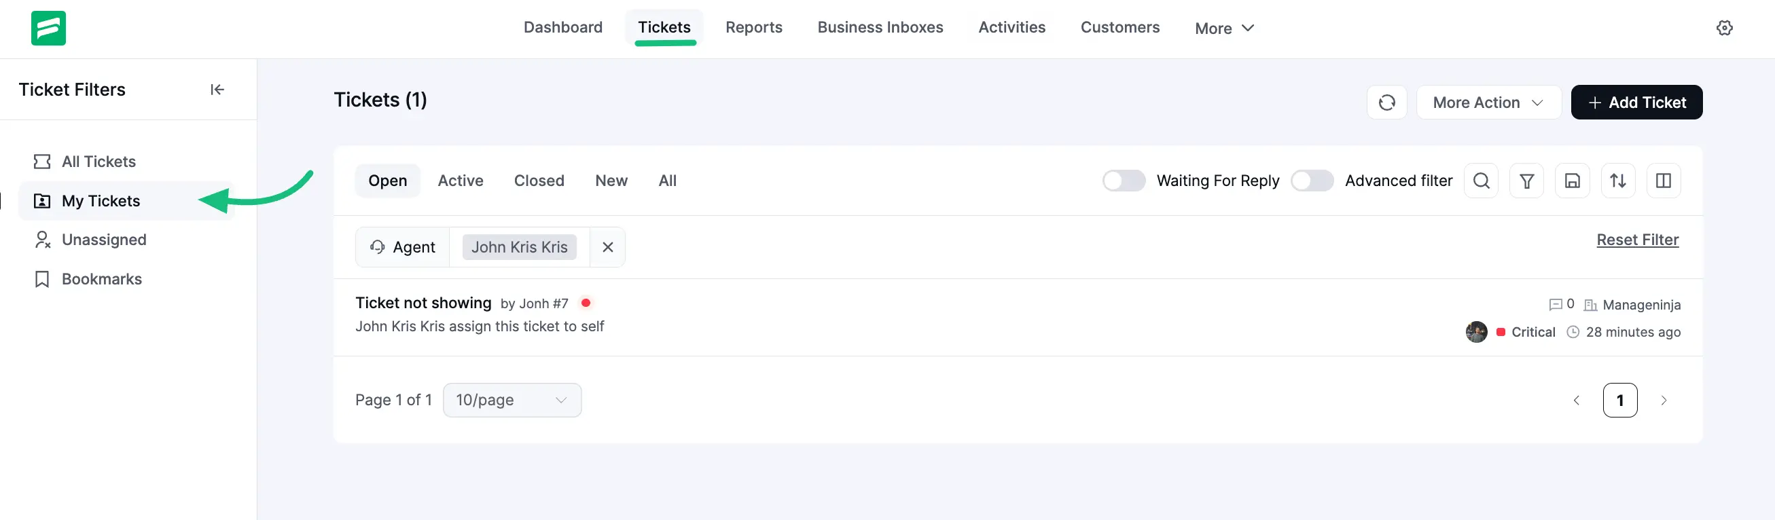Open the More Action dropdown
Image resolution: width=1775 pixels, height=520 pixels.
pos(1488,103)
